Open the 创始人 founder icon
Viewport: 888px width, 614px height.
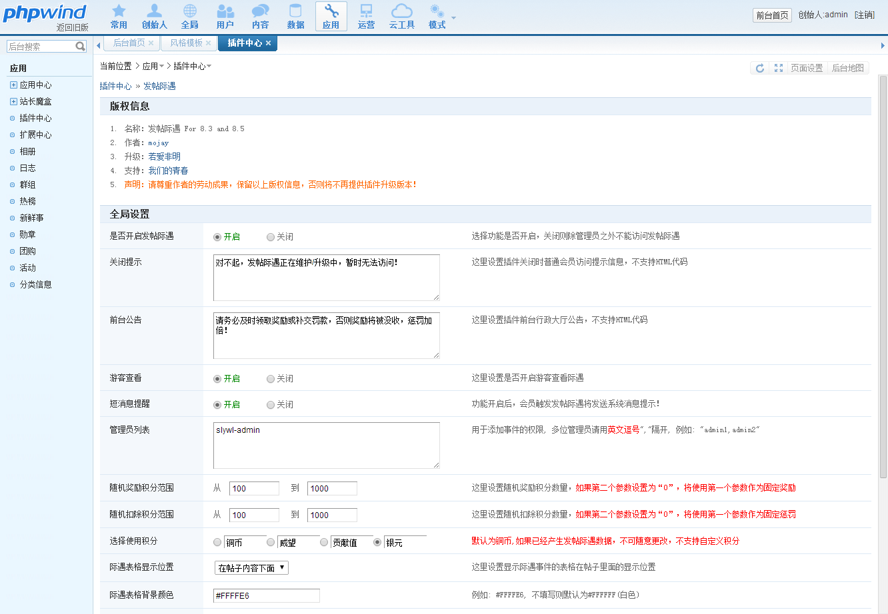(154, 16)
